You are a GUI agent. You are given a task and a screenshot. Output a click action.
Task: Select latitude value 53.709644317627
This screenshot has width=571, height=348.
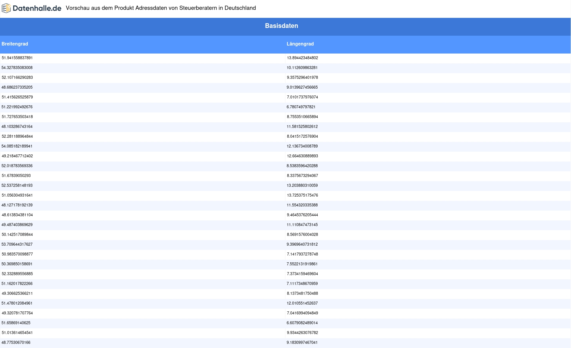coord(17,244)
